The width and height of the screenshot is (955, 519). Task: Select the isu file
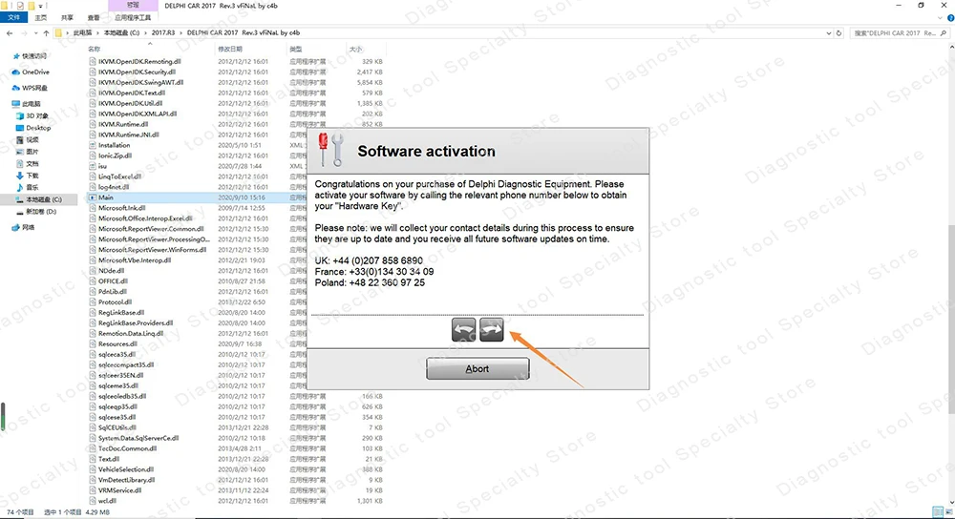[102, 166]
